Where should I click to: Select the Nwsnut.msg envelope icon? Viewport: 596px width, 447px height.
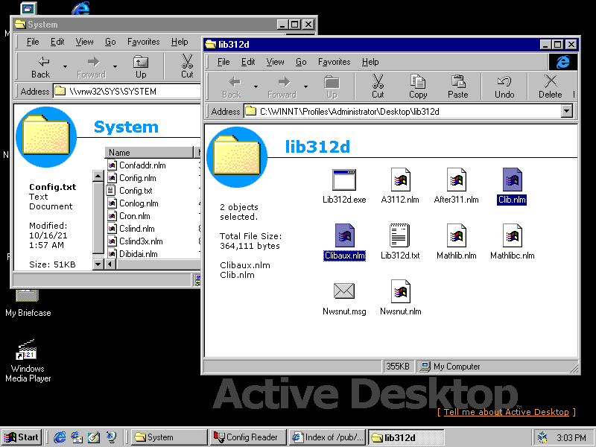pos(344,291)
